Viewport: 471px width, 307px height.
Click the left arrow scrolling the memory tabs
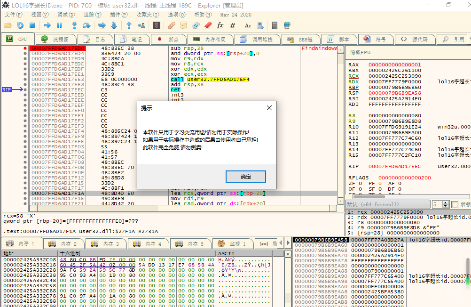click(x=281, y=242)
